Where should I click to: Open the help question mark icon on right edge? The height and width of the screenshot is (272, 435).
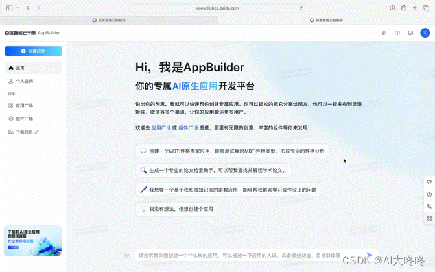pos(429,195)
